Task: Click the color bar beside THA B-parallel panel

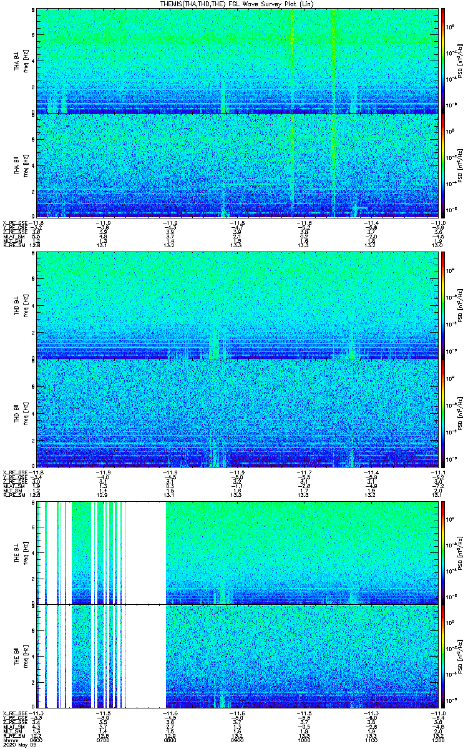Action: click(443, 165)
